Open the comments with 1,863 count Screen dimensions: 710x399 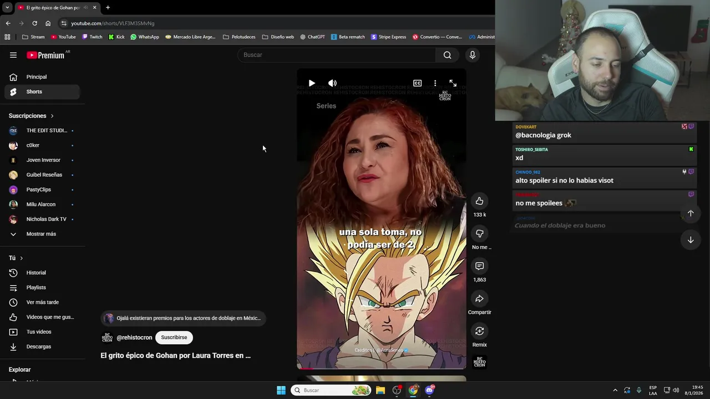pos(480,266)
